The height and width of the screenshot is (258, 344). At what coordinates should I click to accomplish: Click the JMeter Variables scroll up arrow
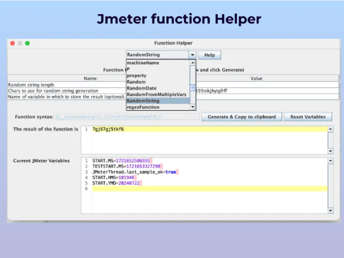(x=330, y=160)
